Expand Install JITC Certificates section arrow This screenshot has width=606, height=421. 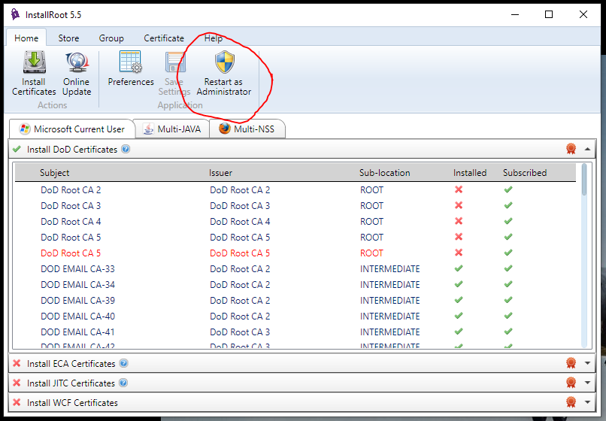[x=587, y=383]
